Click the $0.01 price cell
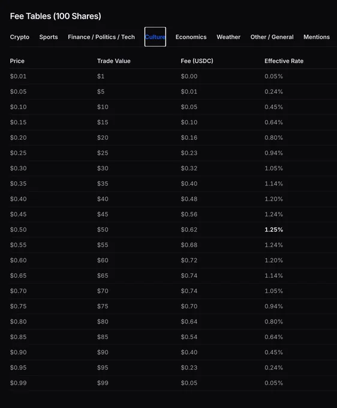The image size is (337, 408). (x=18, y=76)
